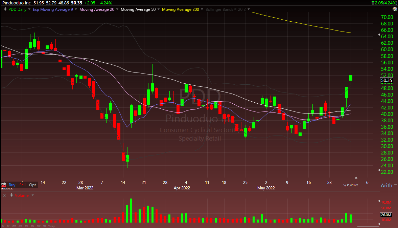This screenshot has width=398, height=228.
Task: Click the PDD Daily chart label
Action: (17, 9)
